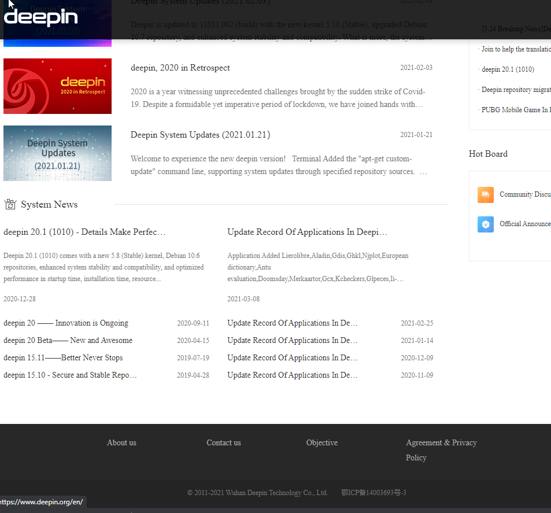Open deepin 15.10 Secure and Stable article
551x513 pixels.
tap(71, 375)
